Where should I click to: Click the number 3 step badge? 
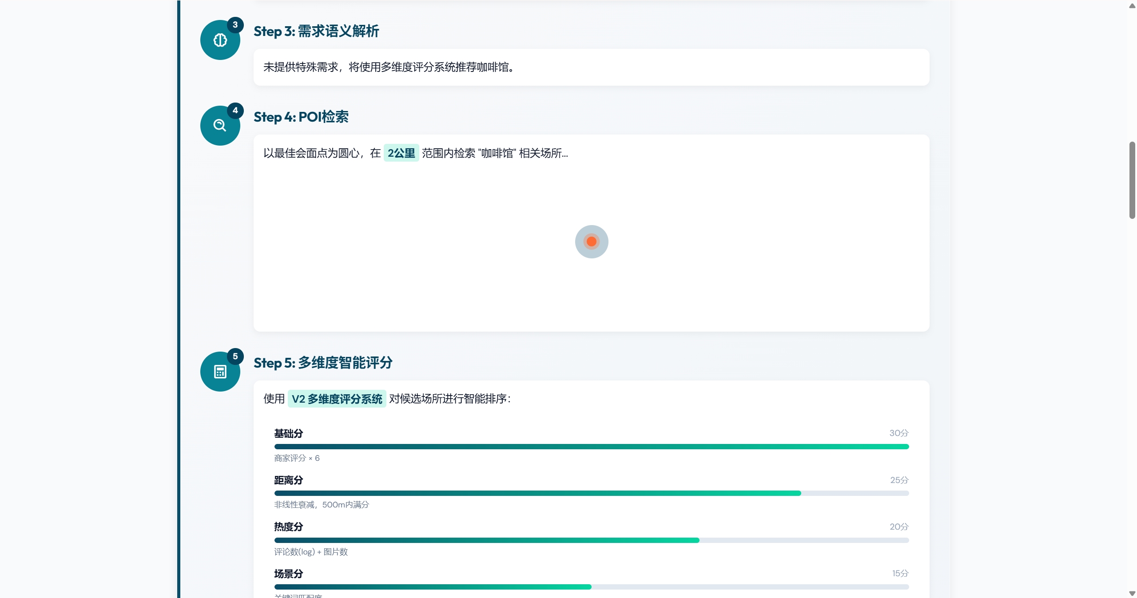coord(235,25)
